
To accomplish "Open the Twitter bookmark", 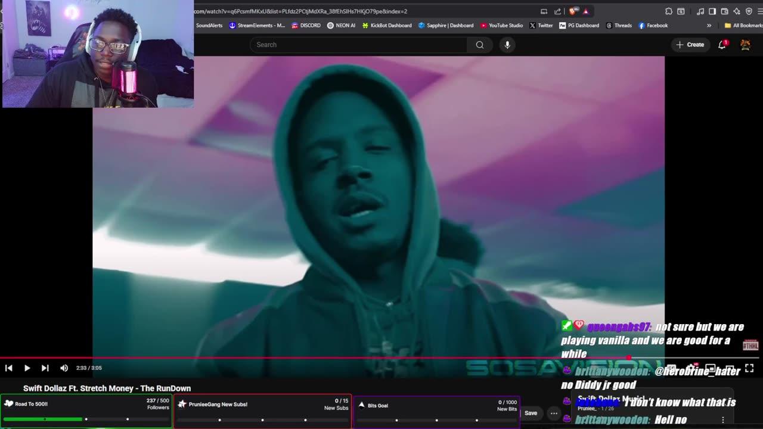I will [541, 26].
